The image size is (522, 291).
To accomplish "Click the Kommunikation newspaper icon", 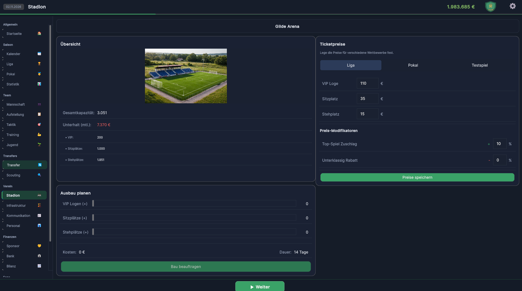I will pos(39,215).
